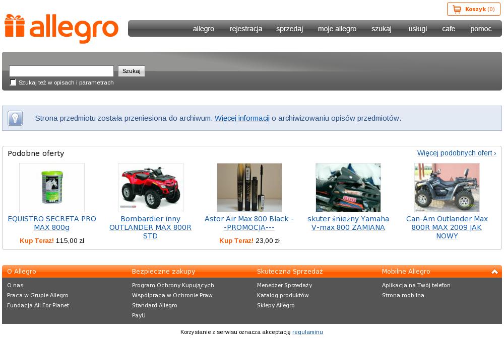This screenshot has width=504, height=342.
Task: Open the EQUISTRO SECRETA PRO product image
Action: tap(52, 188)
